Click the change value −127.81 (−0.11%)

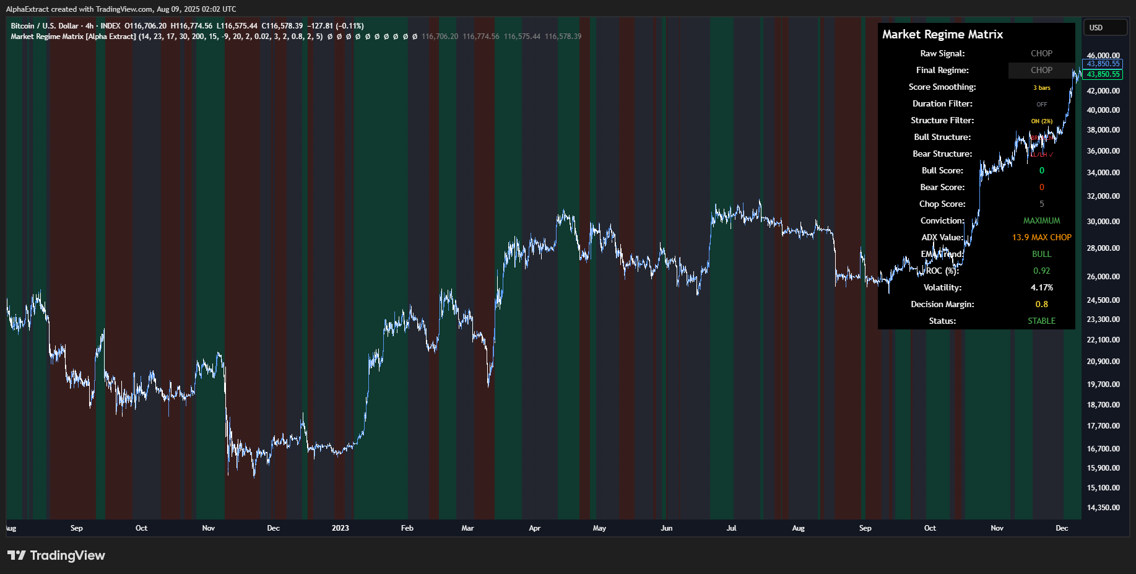(x=336, y=26)
